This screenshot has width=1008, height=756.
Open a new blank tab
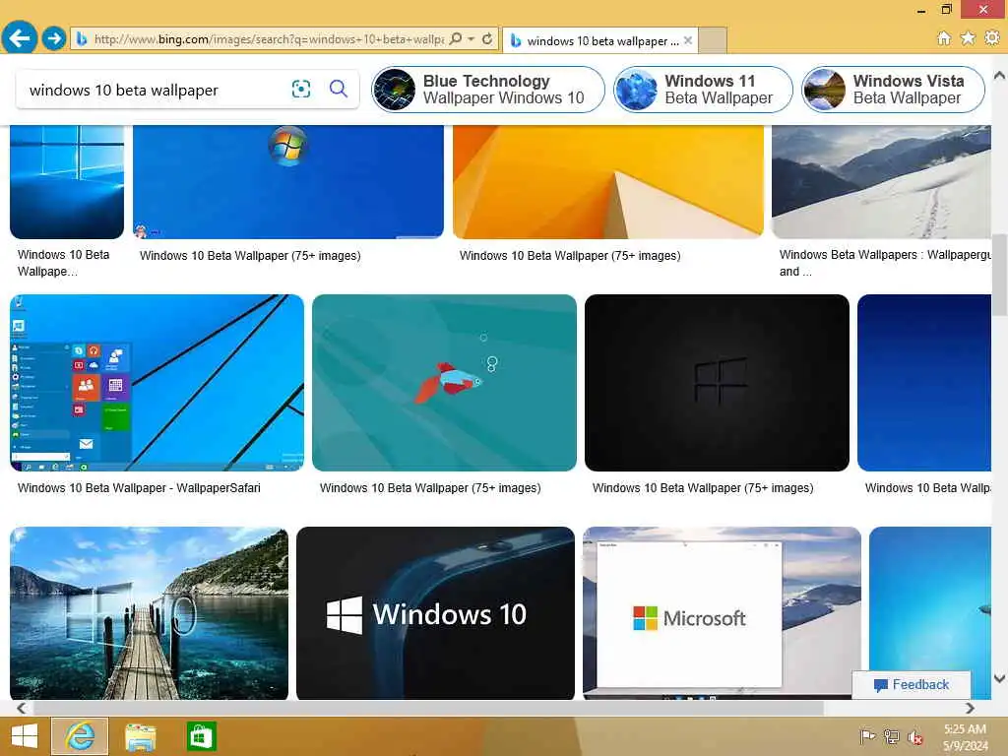[x=713, y=40]
